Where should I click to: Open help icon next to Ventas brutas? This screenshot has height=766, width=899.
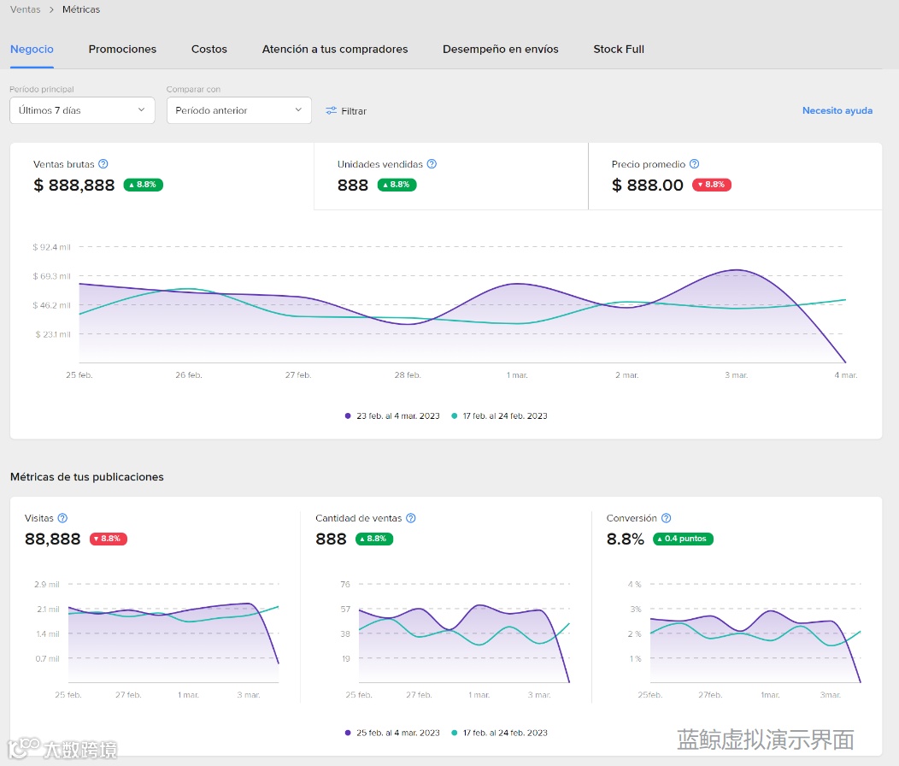click(103, 164)
